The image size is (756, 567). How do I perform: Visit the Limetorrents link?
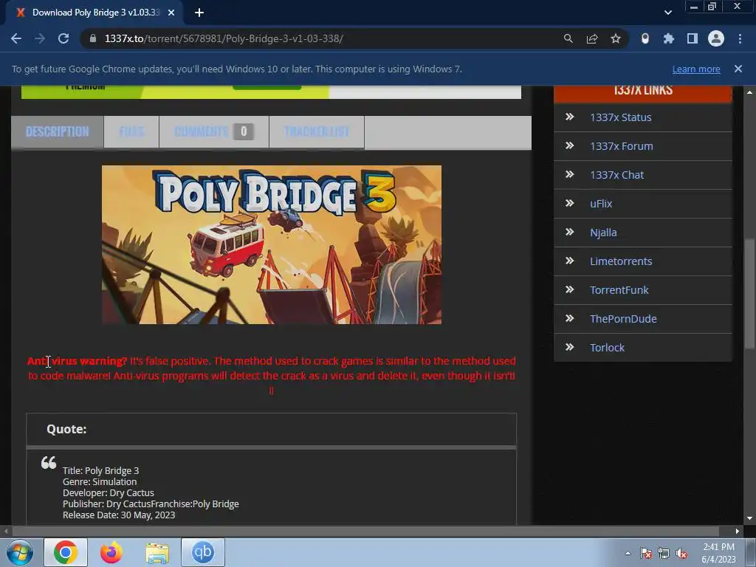(x=621, y=261)
